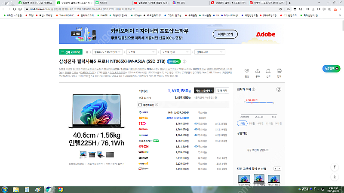Open the 노트북 전체 category dropdown
Image resolution: width=344 pixels, height=193 pixels.
coord(175,52)
